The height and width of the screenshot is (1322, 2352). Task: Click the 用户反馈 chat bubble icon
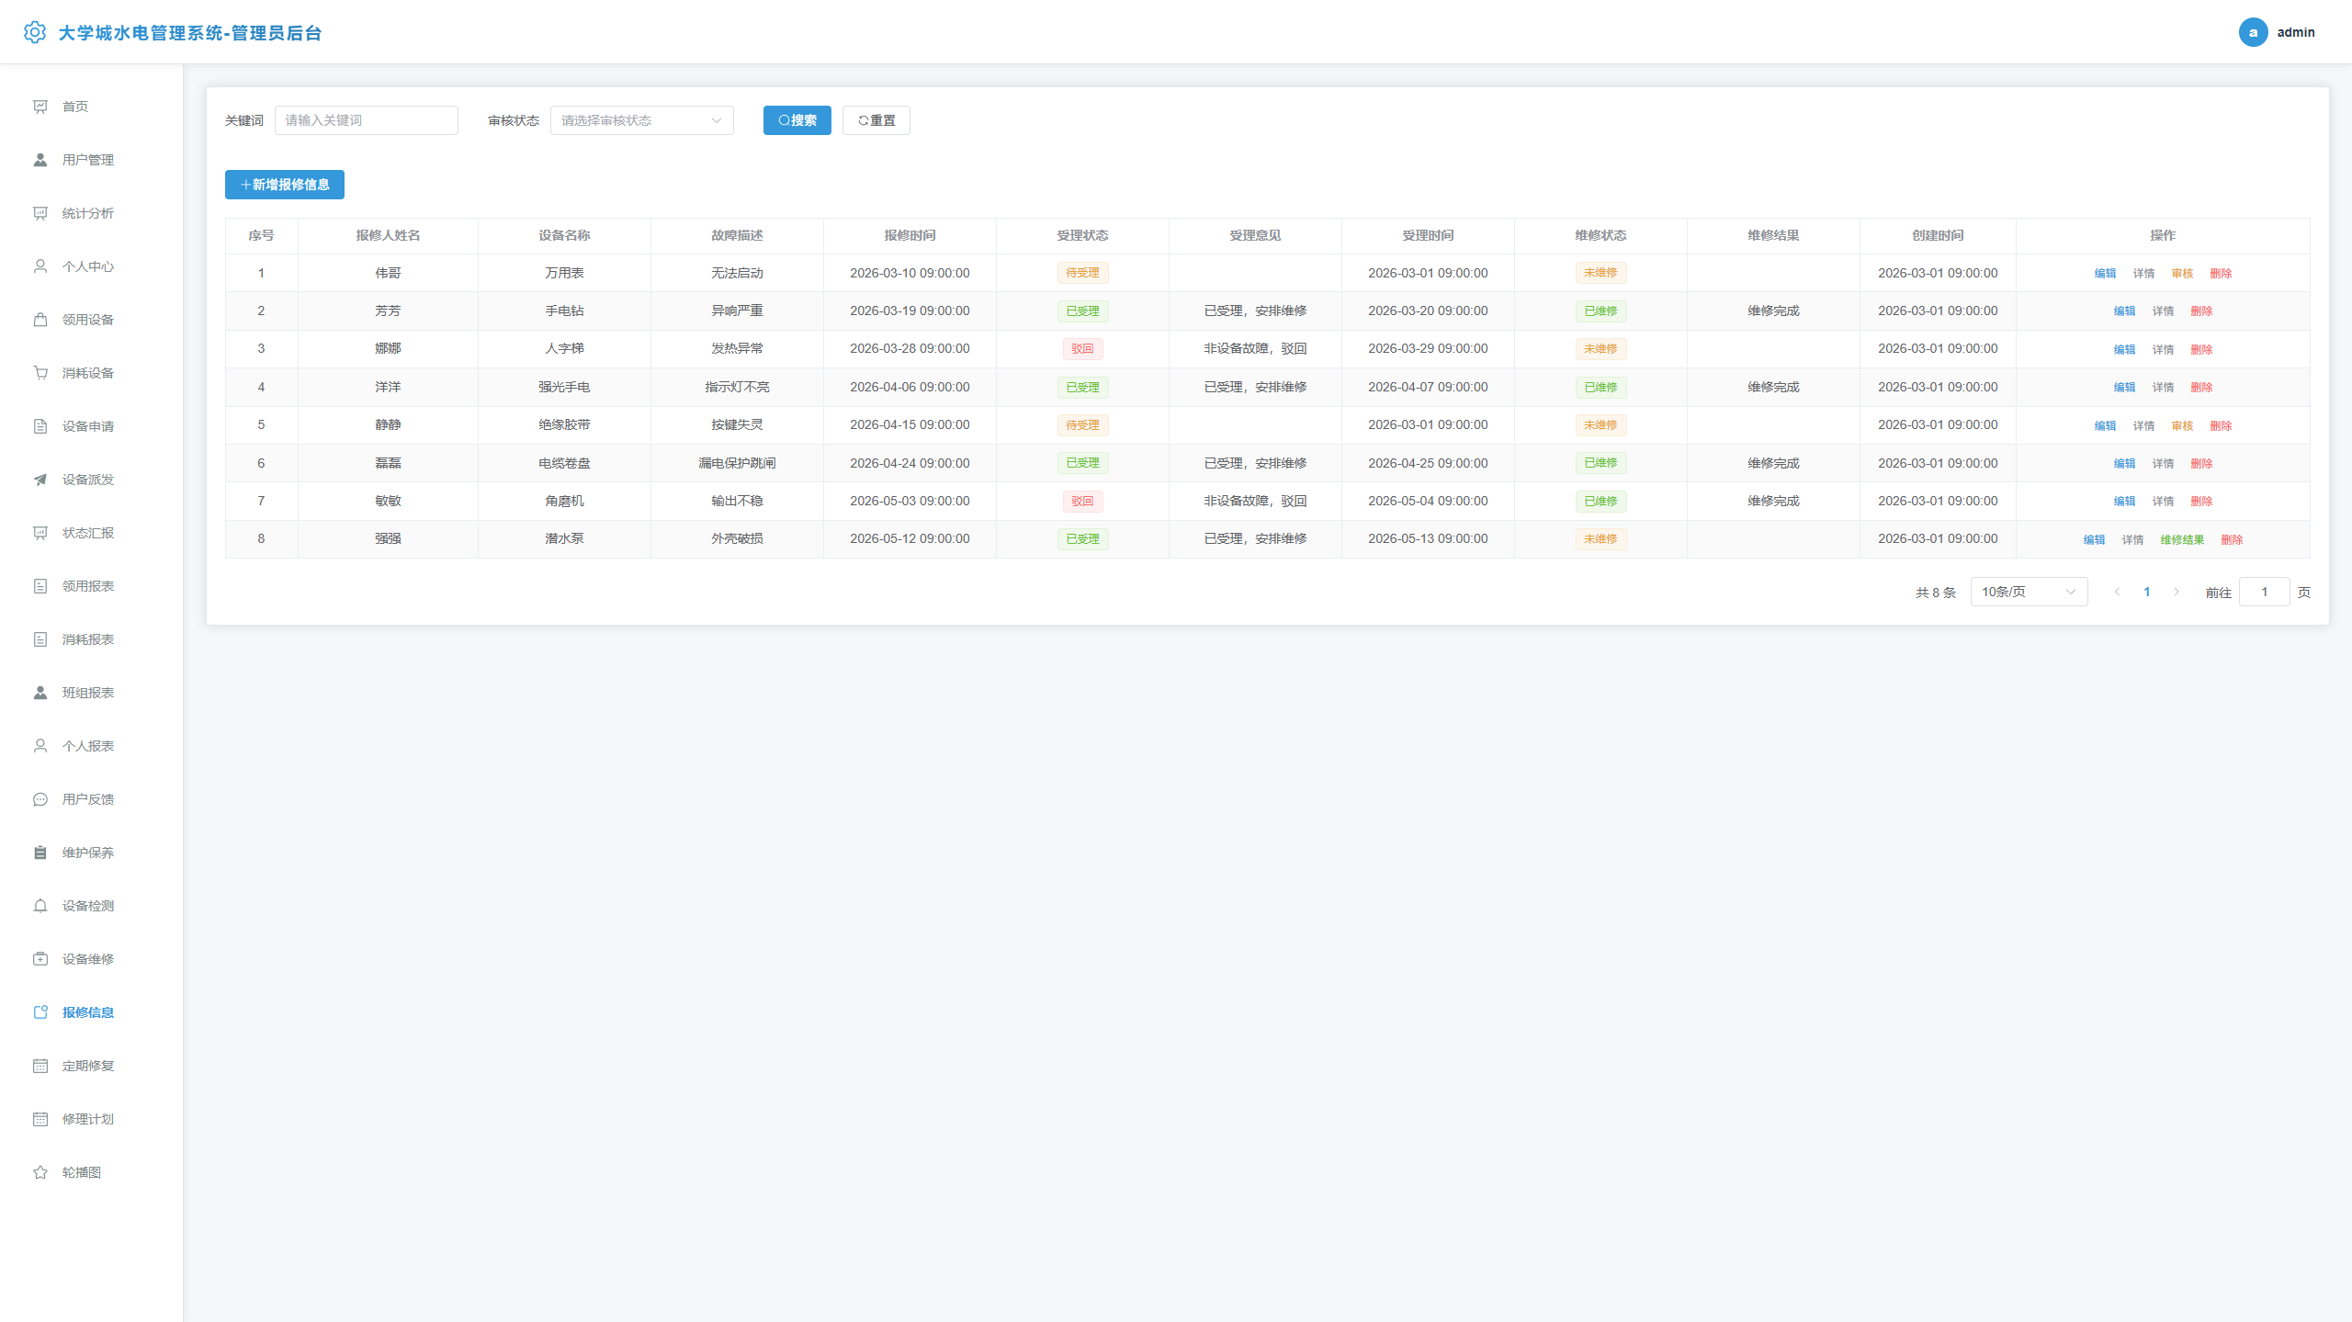(40, 799)
